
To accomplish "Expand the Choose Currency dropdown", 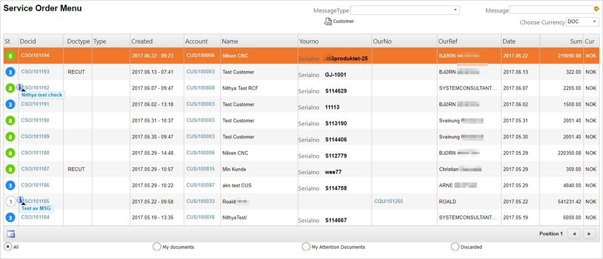I will pos(582,22).
